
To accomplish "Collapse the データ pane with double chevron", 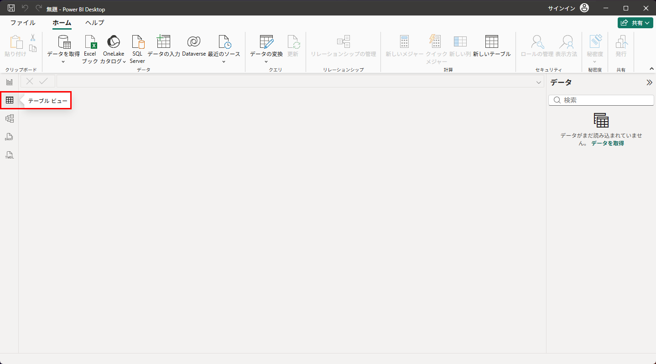I will [650, 82].
